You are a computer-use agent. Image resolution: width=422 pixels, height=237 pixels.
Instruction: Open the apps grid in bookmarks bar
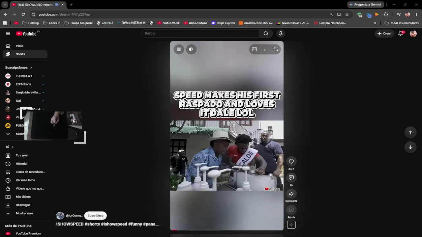(x=5, y=23)
